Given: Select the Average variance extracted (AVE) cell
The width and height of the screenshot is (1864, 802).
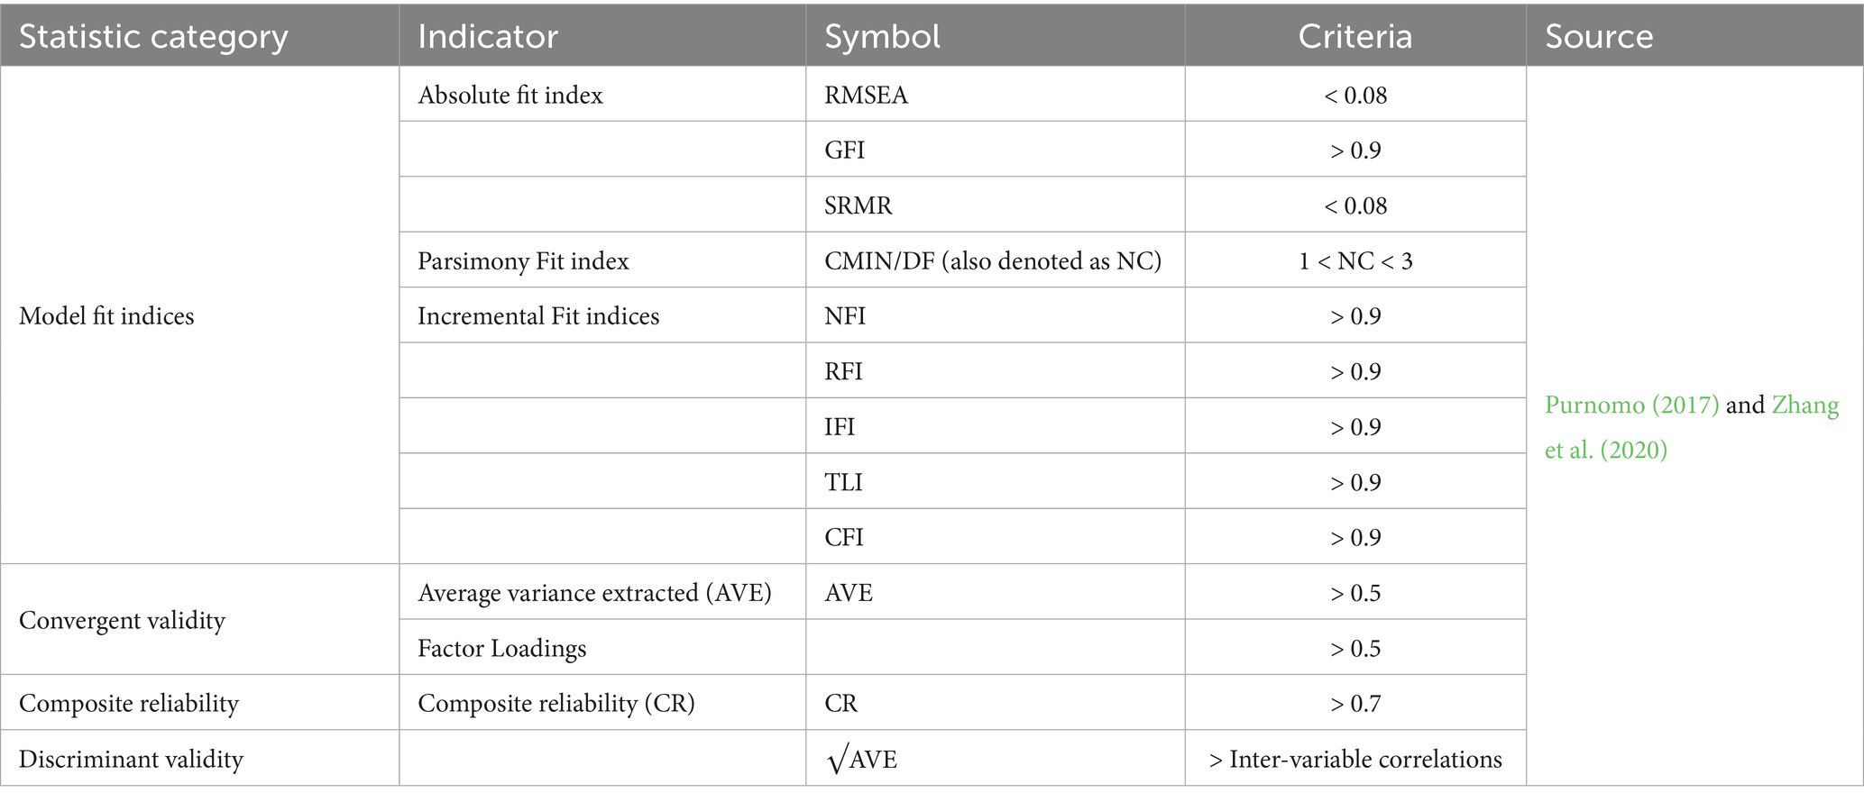Looking at the screenshot, I should coord(594,593).
